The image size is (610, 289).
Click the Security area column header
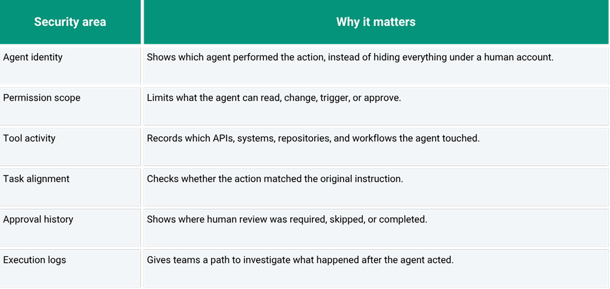click(x=70, y=22)
